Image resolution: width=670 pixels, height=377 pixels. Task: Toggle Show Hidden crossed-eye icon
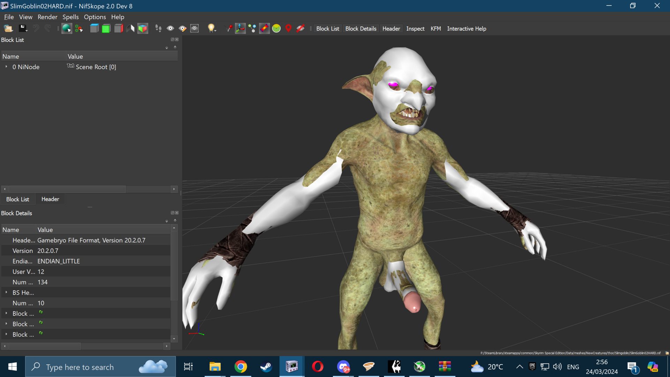pos(300,29)
